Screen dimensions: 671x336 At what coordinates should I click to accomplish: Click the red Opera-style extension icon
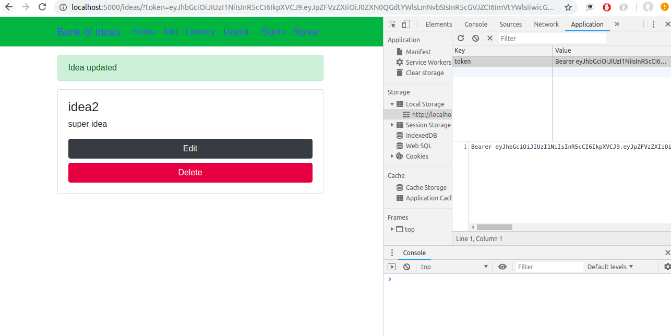click(607, 7)
